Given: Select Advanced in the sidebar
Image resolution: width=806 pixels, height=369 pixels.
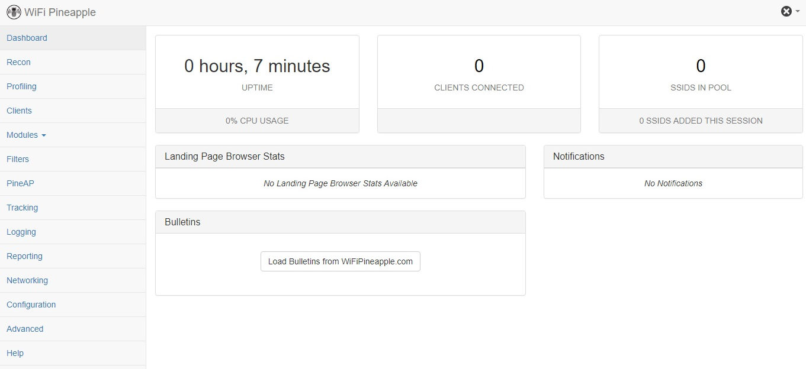Looking at the screenshot, I should (73, 329).
